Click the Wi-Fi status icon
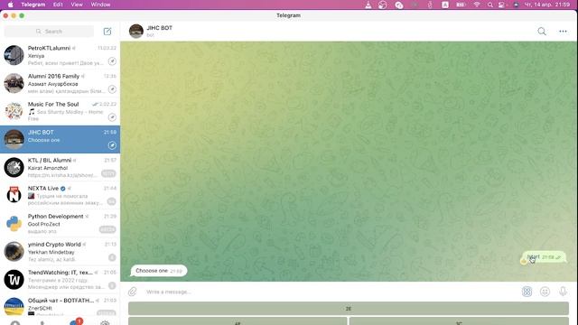 click(477, 5)
